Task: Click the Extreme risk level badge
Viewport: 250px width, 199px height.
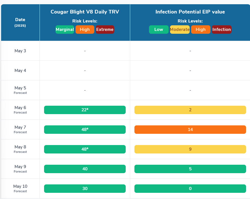Action: click(105, 30)
